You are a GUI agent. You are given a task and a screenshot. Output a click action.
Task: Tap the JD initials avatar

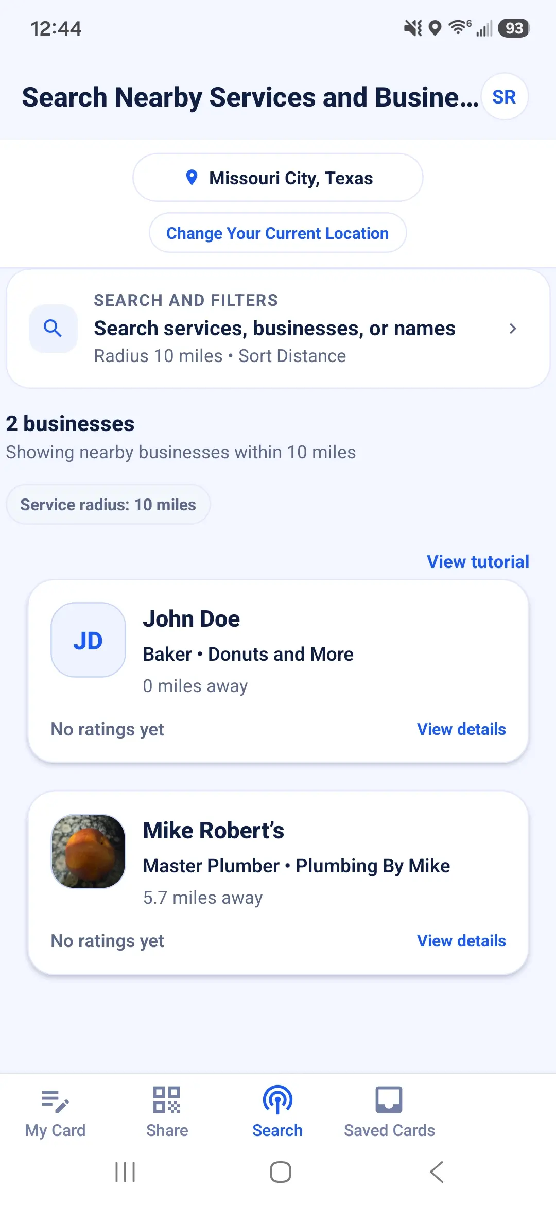[88, 640]
